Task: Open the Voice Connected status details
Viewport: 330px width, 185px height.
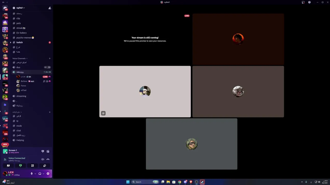Action: 17,158
